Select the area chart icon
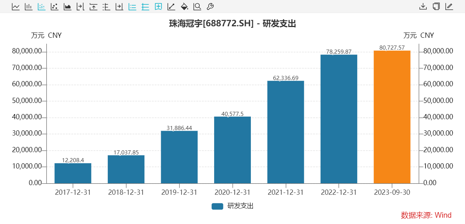Image resolution: width=465 pixels, height=224 pixels. pyautogui.click(x=67, y=7)
